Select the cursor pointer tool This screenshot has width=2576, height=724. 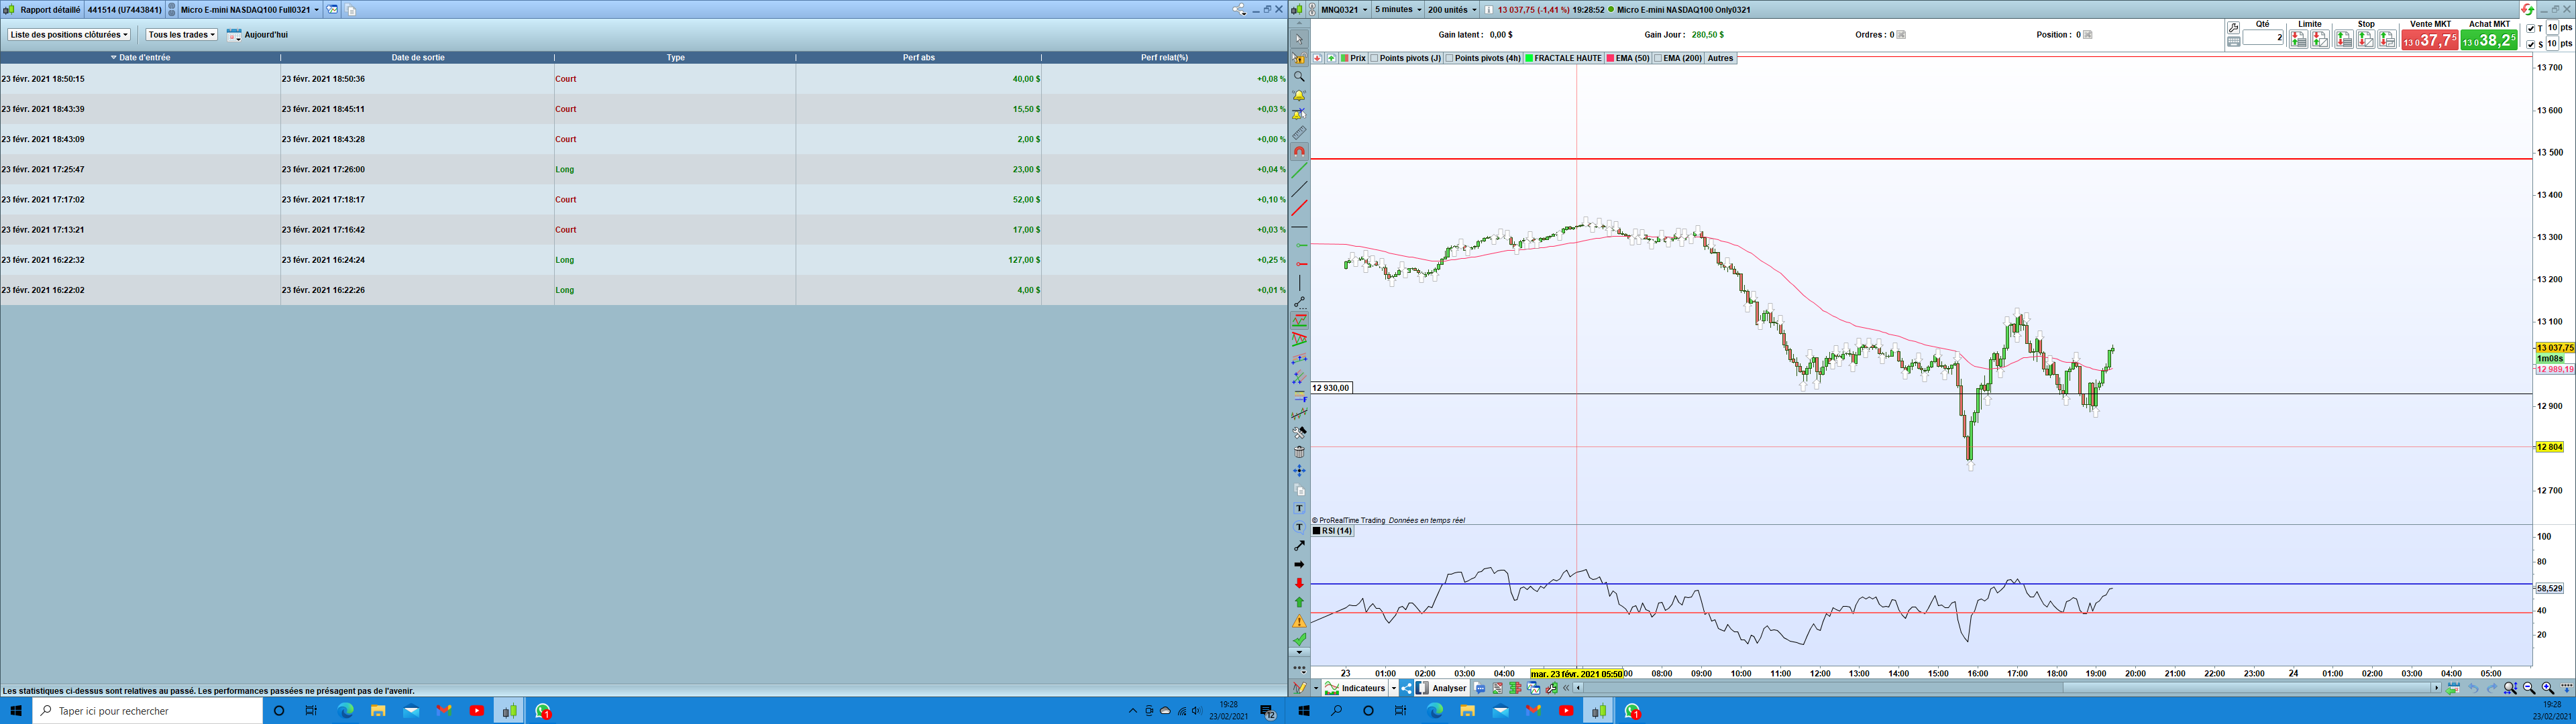tap(1299, 40)
